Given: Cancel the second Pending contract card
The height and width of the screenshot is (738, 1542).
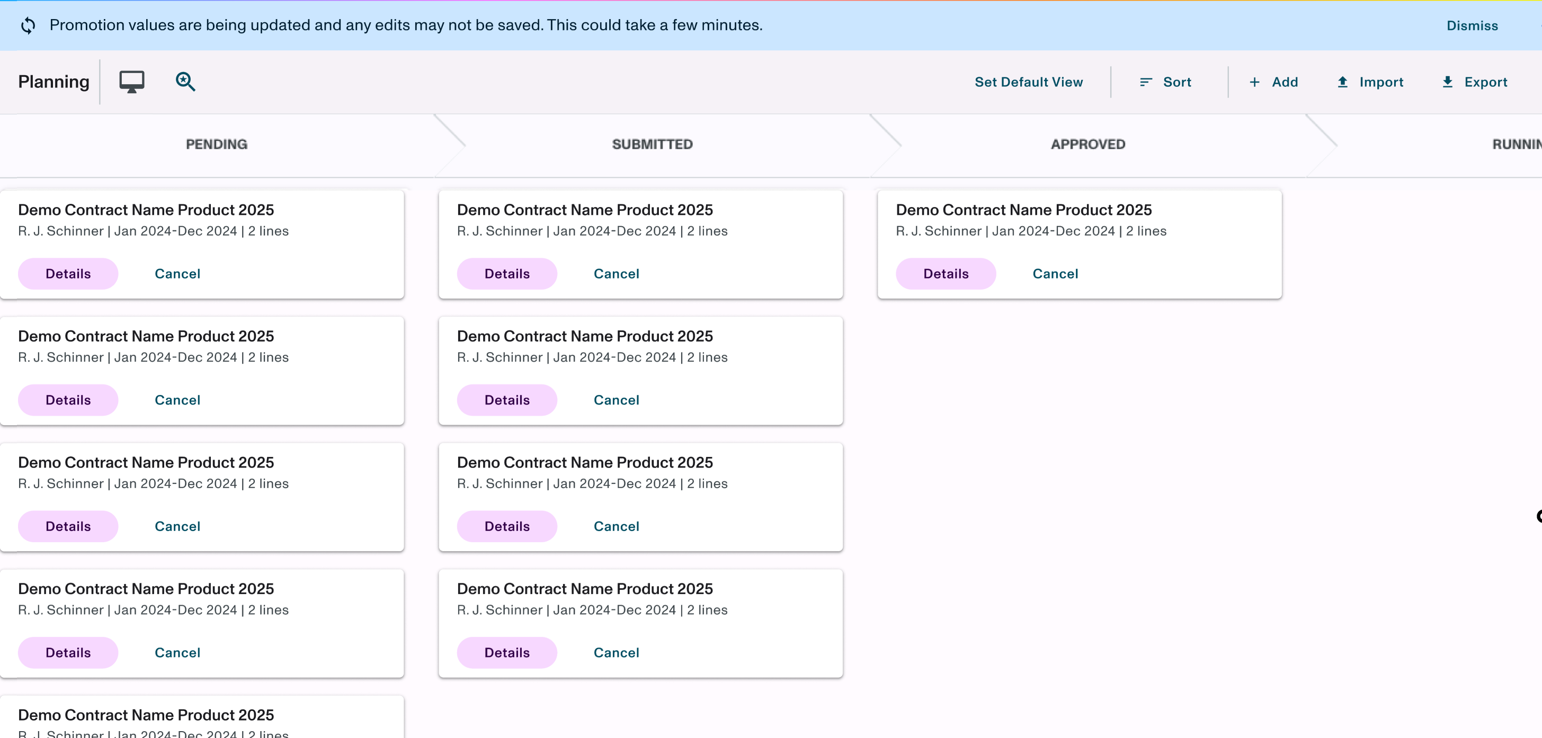Looking at the screenshot, I should coord(177,400).
